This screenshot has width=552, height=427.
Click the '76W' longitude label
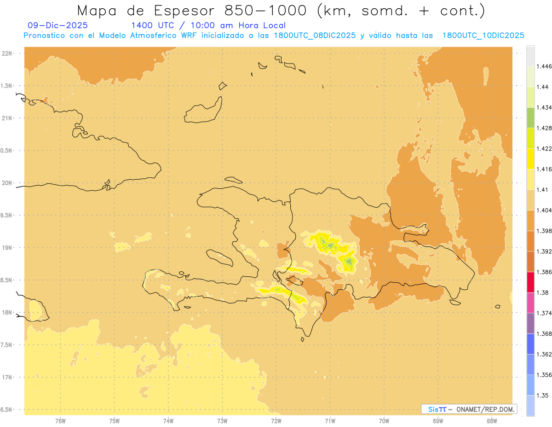tap(60, 421)
